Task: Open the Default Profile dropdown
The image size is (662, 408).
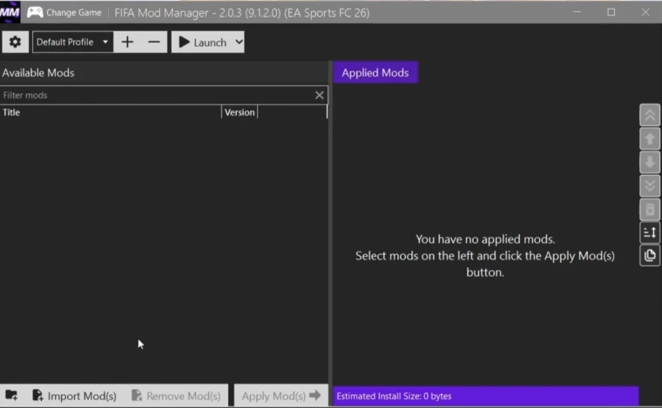Action: pos(72,42)
